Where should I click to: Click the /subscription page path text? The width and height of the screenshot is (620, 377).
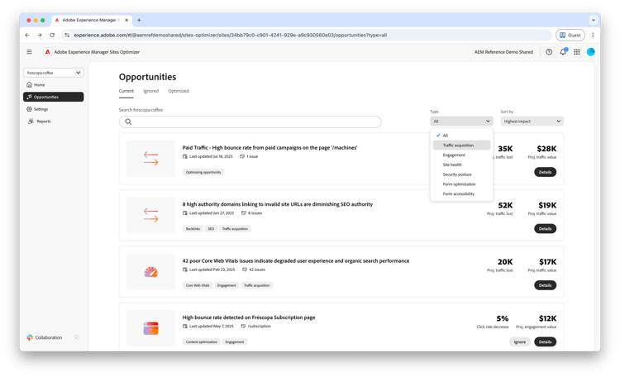[260, 327]
